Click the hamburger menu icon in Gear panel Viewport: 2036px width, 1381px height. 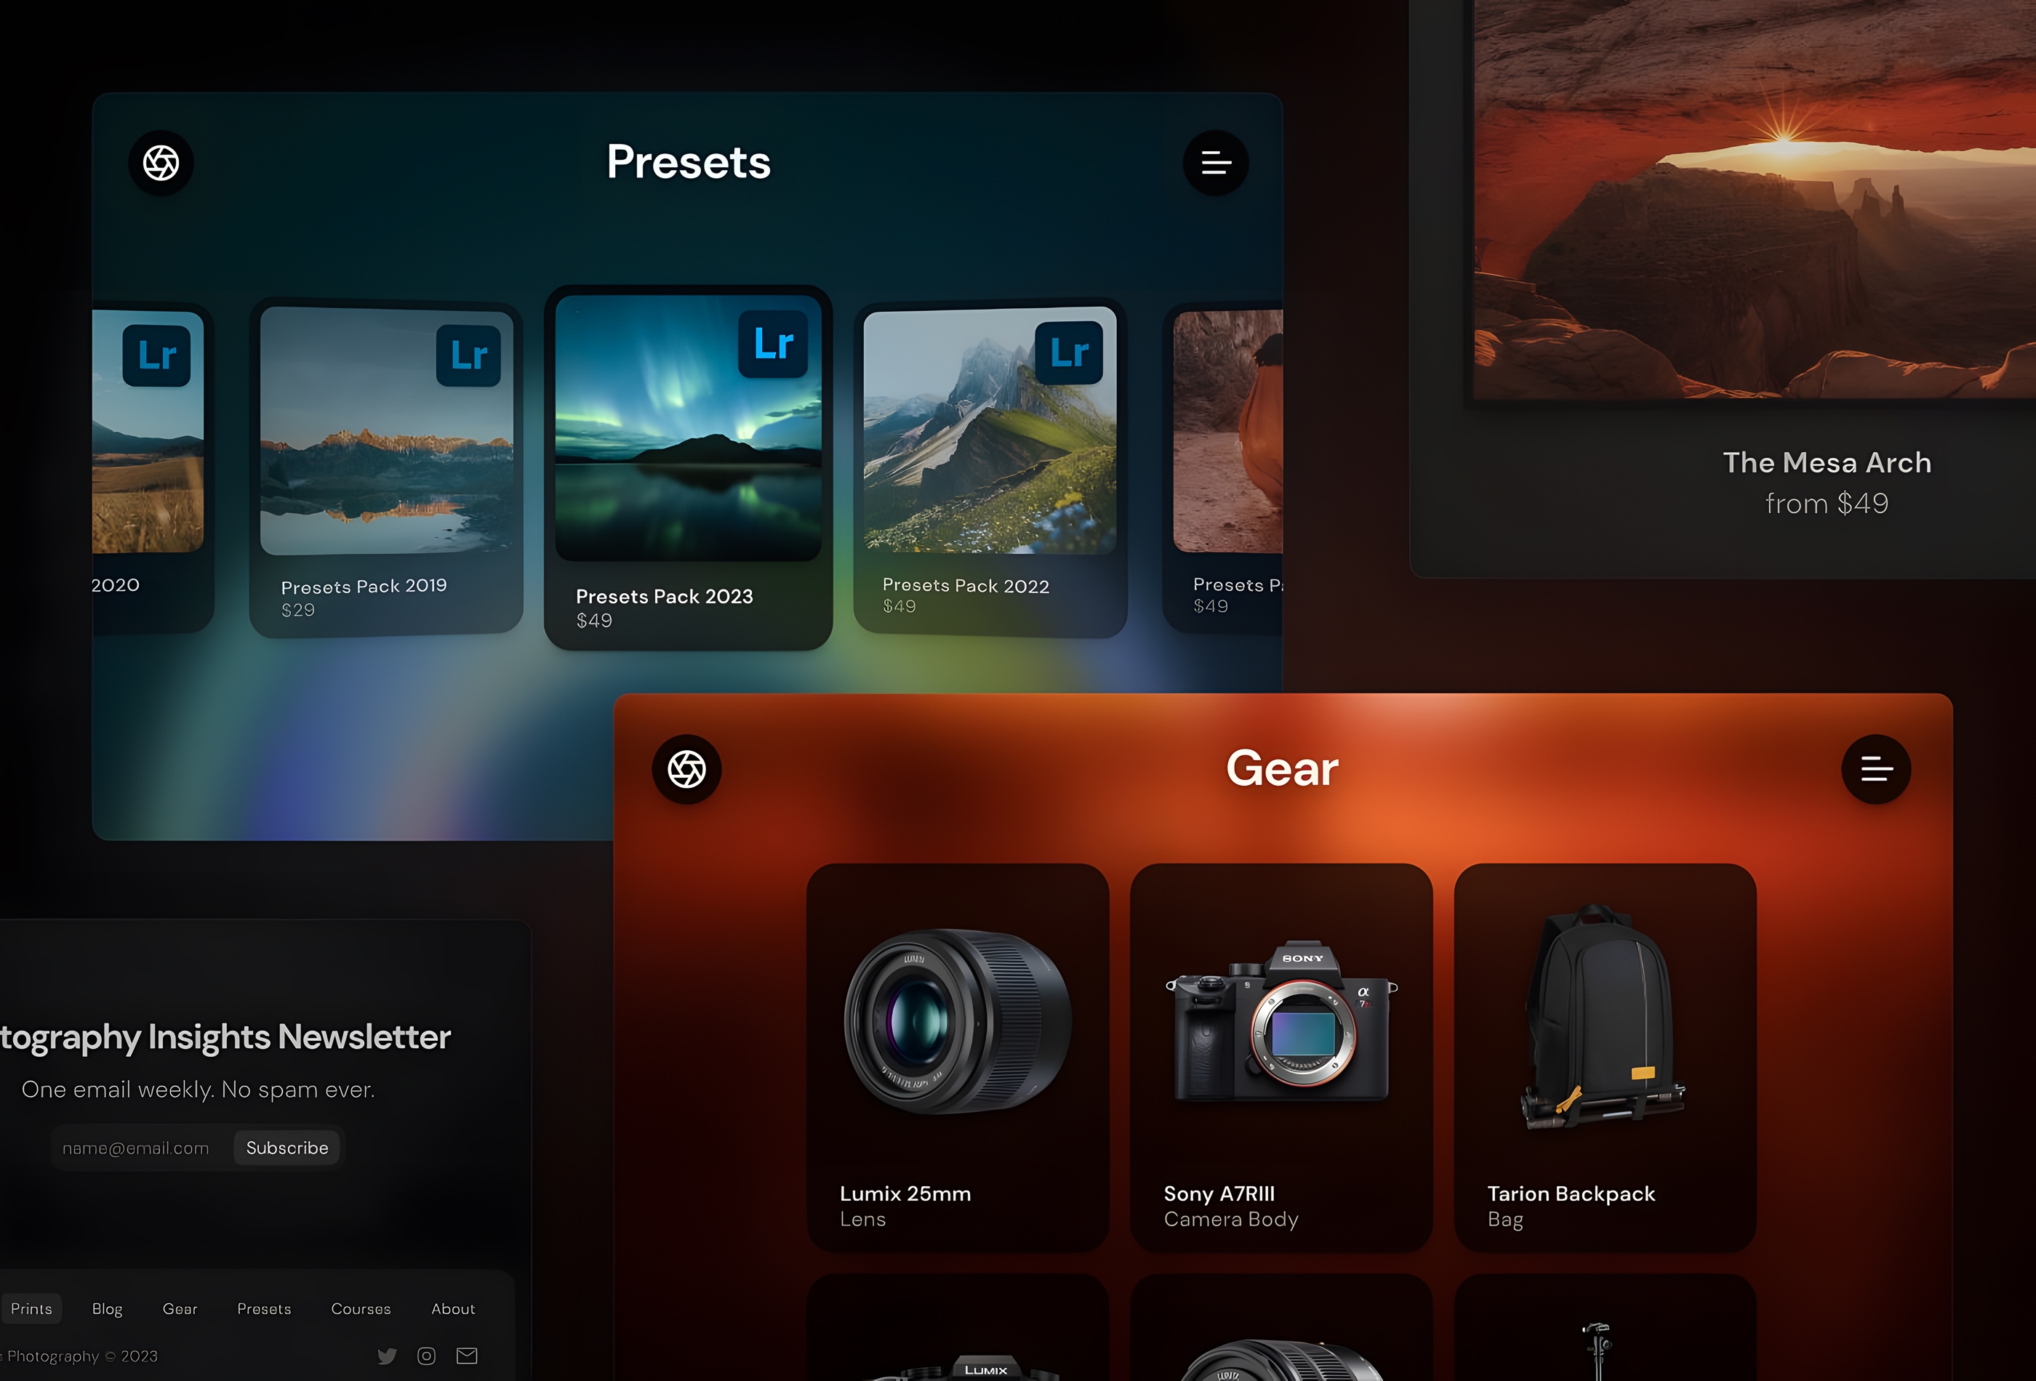(x=1877, y=768)
